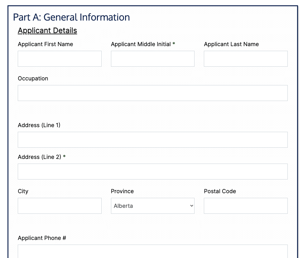The height and width of the screenshot is (258, 303).
Task: Click the Address (Line 2) label text
Action: coord(39,157)
